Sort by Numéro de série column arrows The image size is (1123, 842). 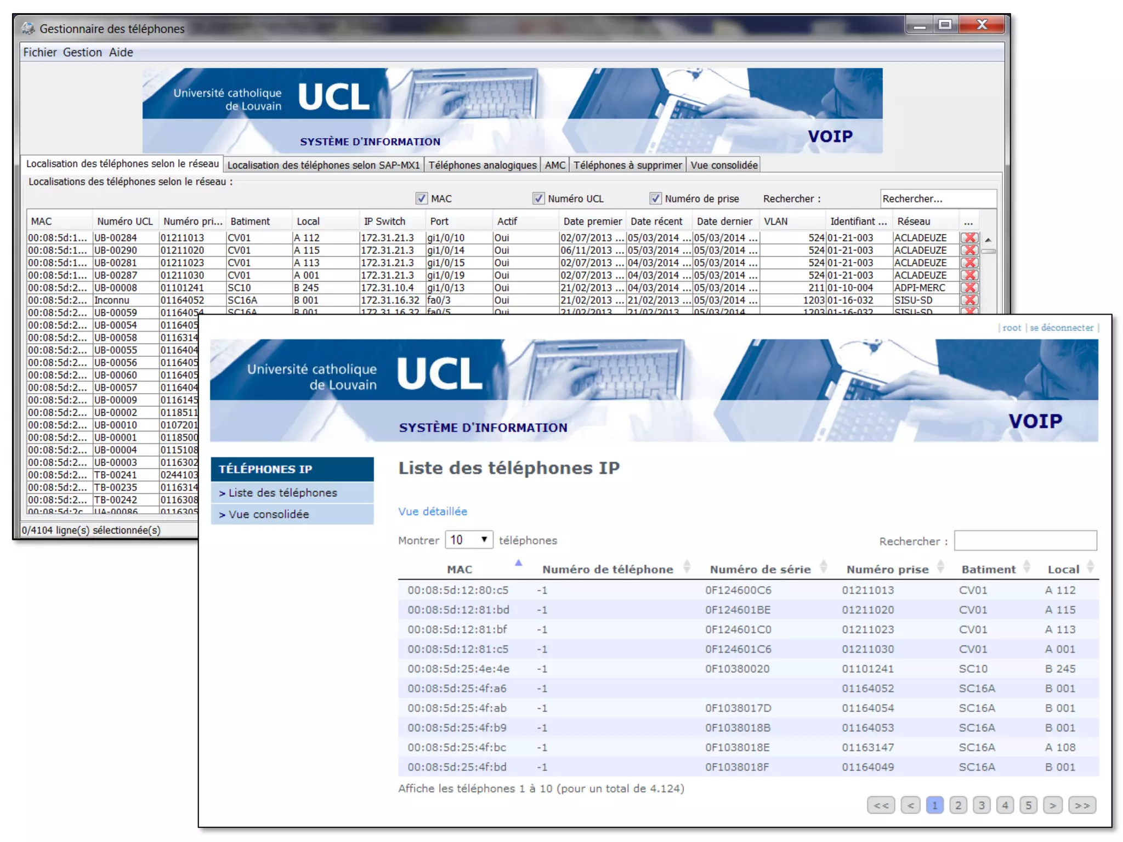(x=823, y=567)
